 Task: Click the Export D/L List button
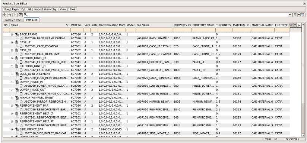[21, 9]
